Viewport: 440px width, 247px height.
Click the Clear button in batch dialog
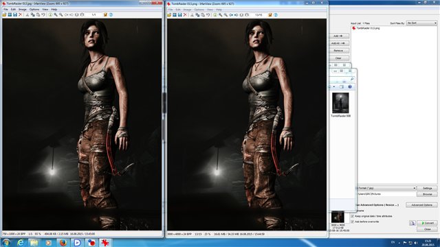[339, 58]
